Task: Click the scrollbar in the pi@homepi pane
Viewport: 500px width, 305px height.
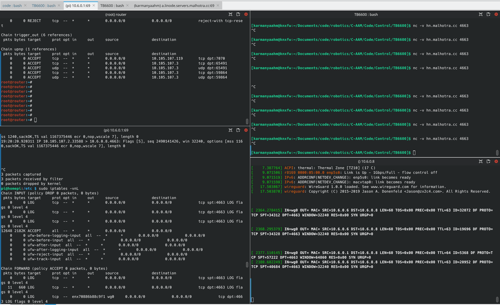Action: point(247,265)
